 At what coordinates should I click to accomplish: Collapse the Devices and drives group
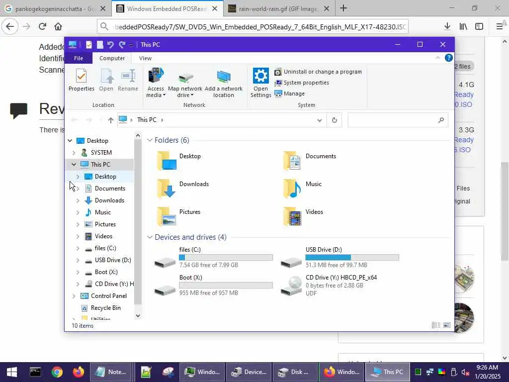click(150, 237)
